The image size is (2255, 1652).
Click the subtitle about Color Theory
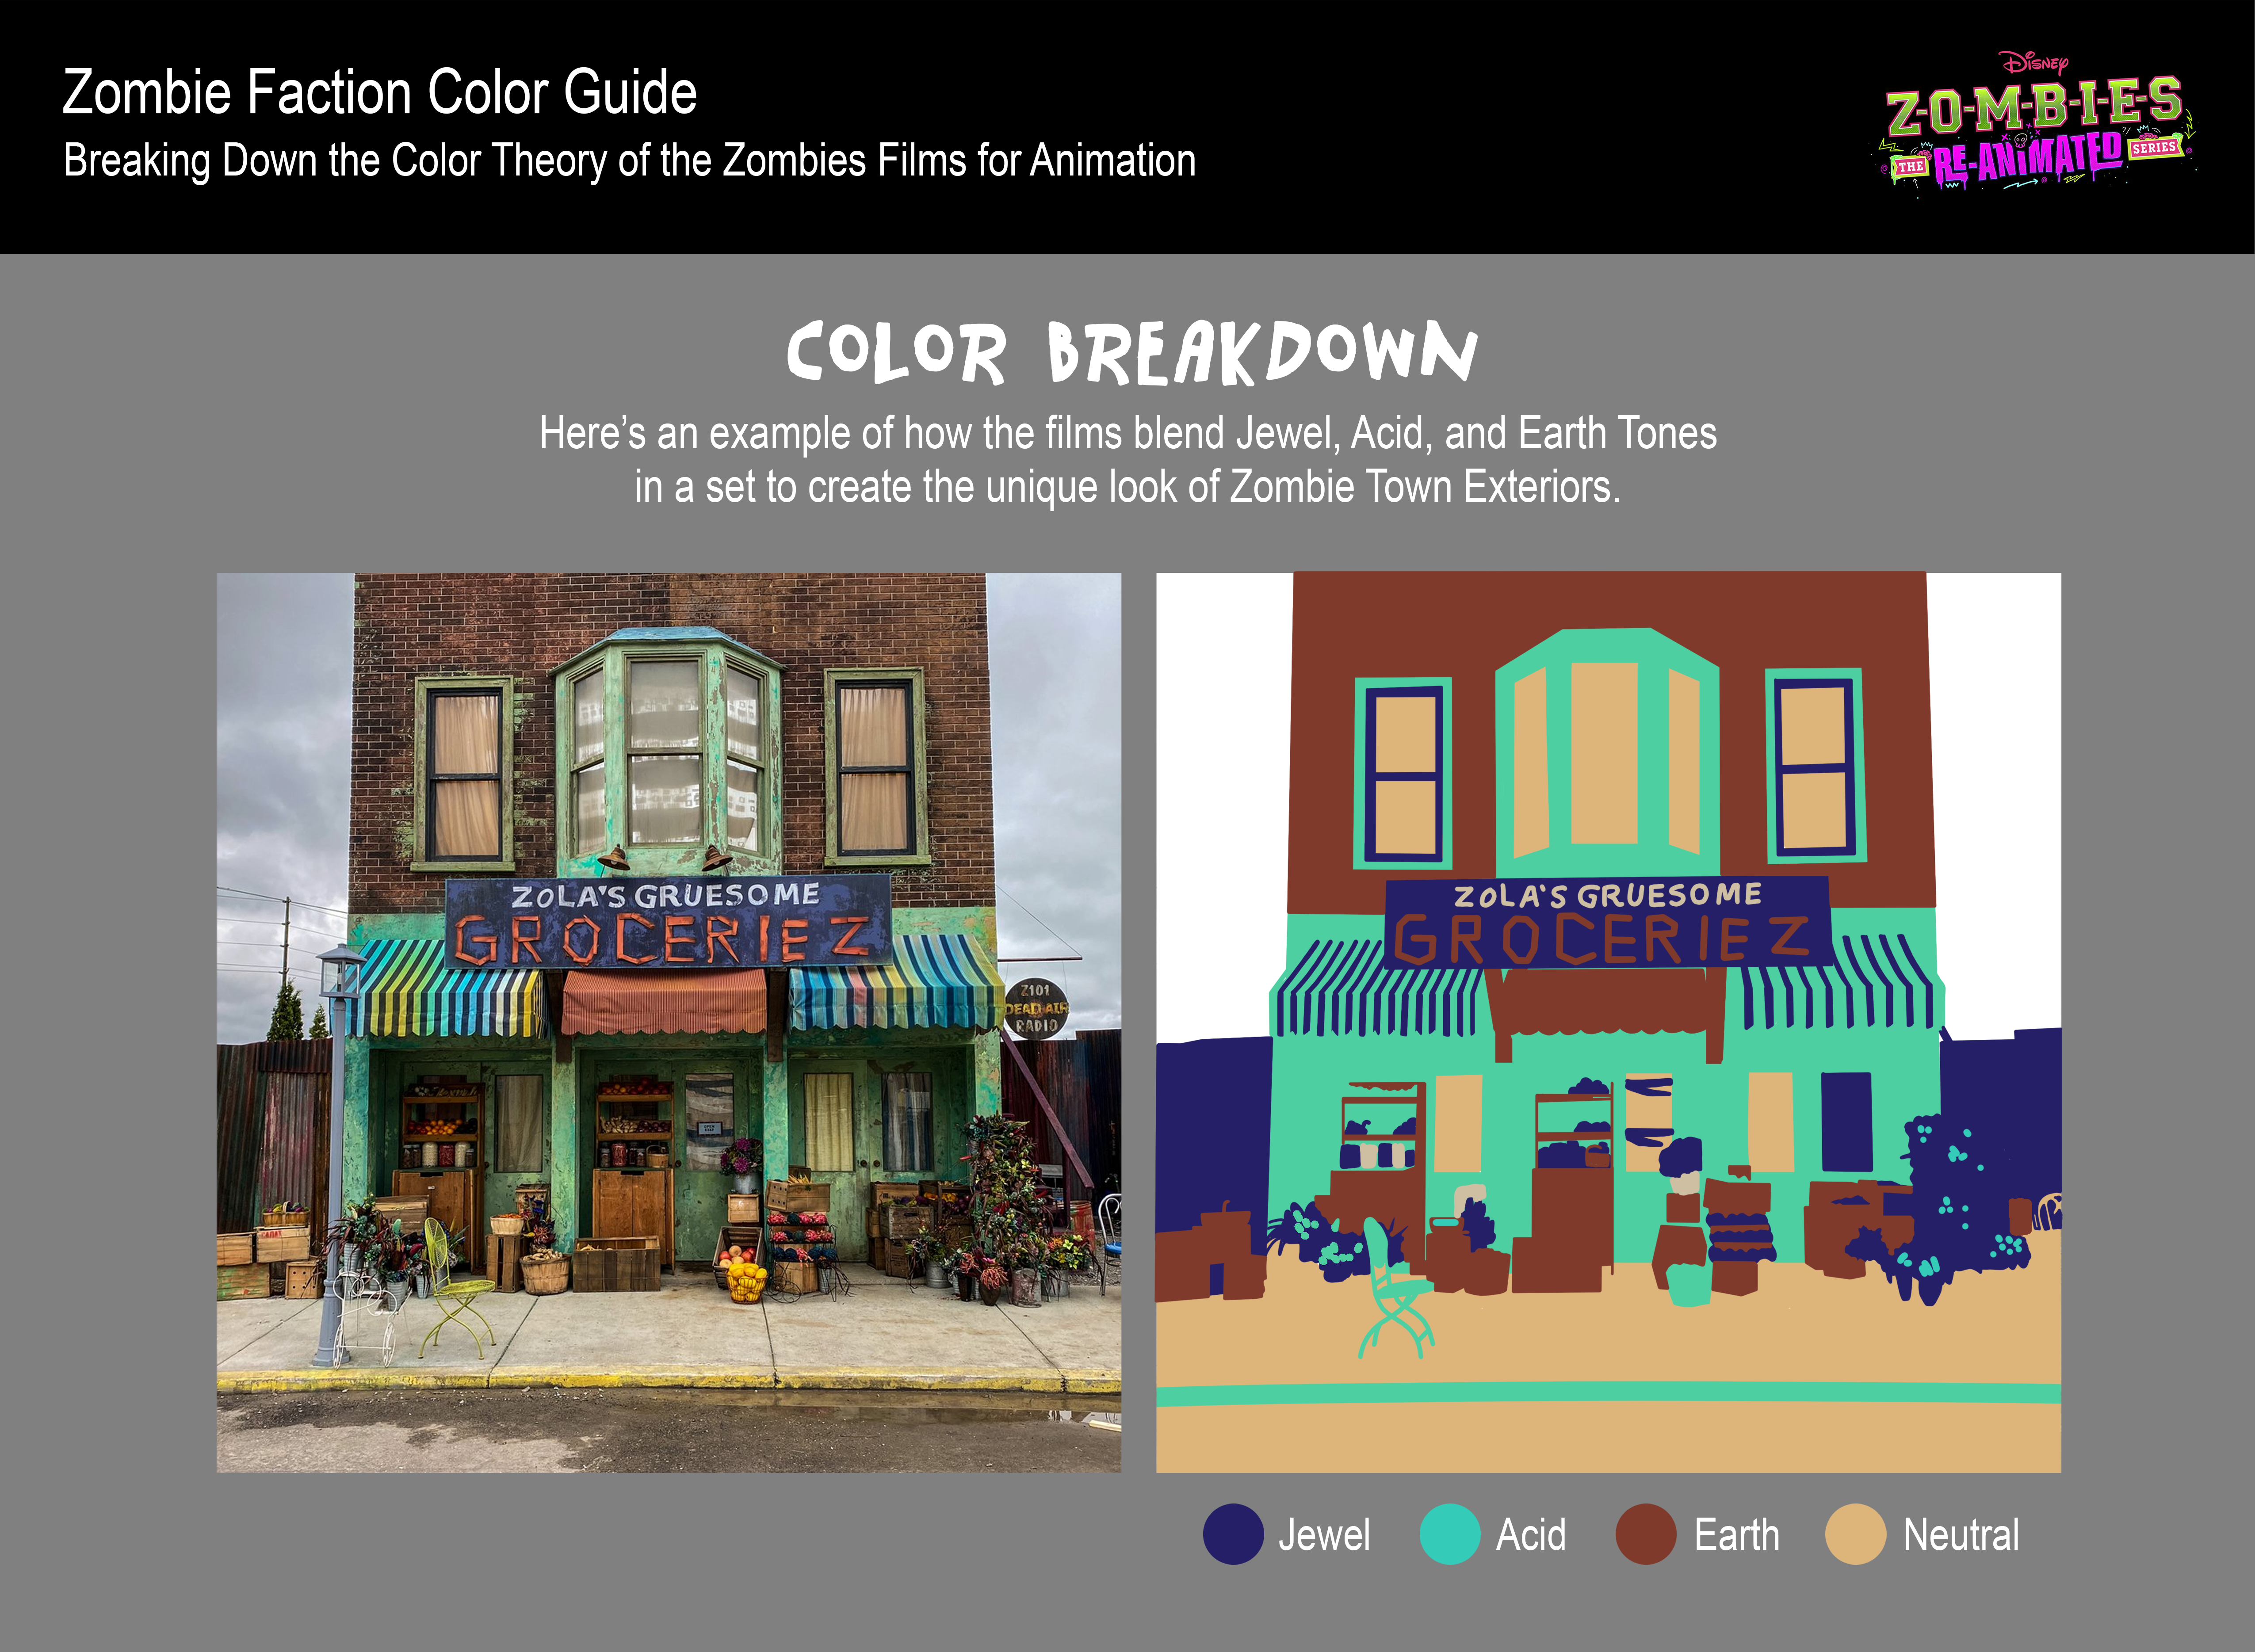click(x=629, y=161)
